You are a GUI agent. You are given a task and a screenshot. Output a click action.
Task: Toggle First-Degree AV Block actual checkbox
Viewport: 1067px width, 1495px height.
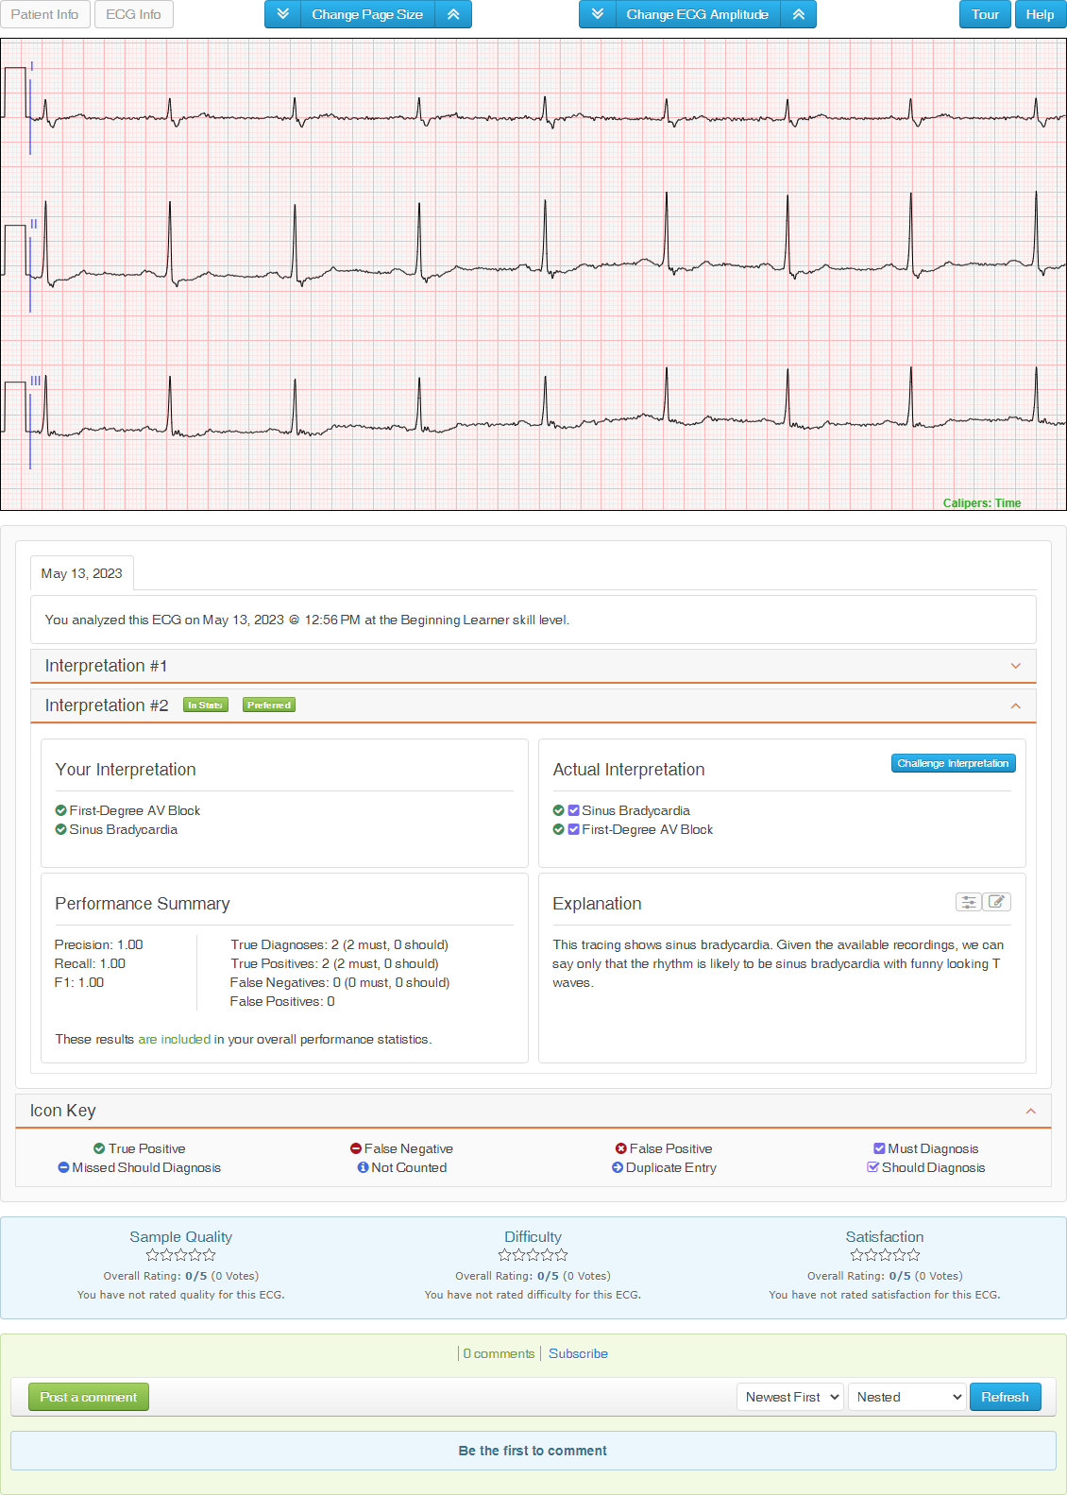pos(573,829)
